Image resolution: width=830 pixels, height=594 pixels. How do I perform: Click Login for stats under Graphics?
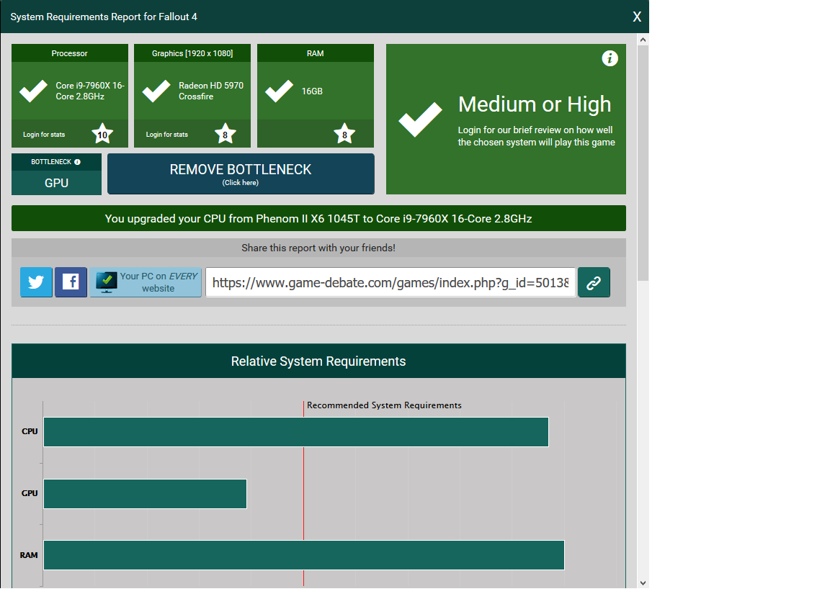[166, 135]
